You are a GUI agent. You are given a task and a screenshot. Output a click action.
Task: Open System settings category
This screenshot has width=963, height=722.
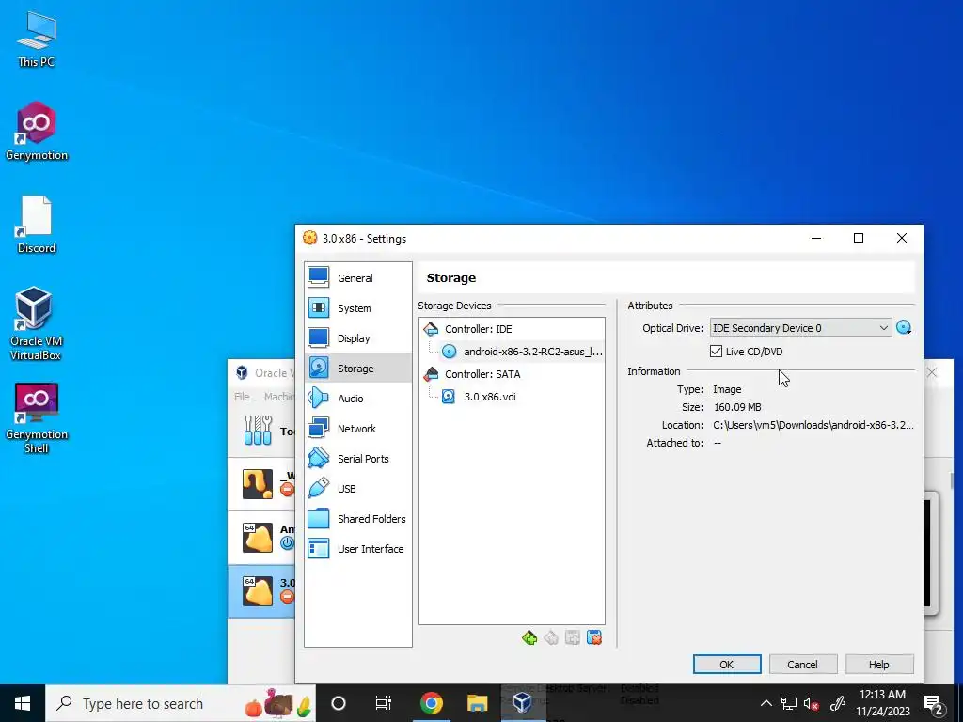click(358, 308)
